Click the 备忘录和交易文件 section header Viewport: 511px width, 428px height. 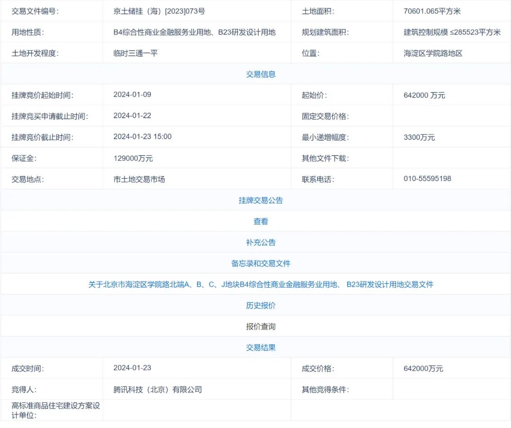coord(261,263)
